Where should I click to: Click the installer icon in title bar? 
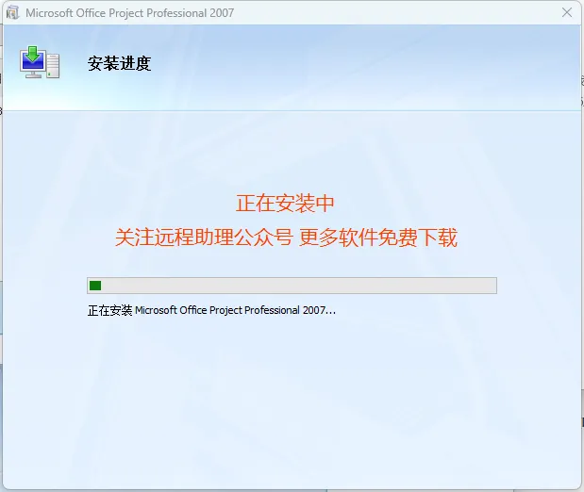coord(12,13)
